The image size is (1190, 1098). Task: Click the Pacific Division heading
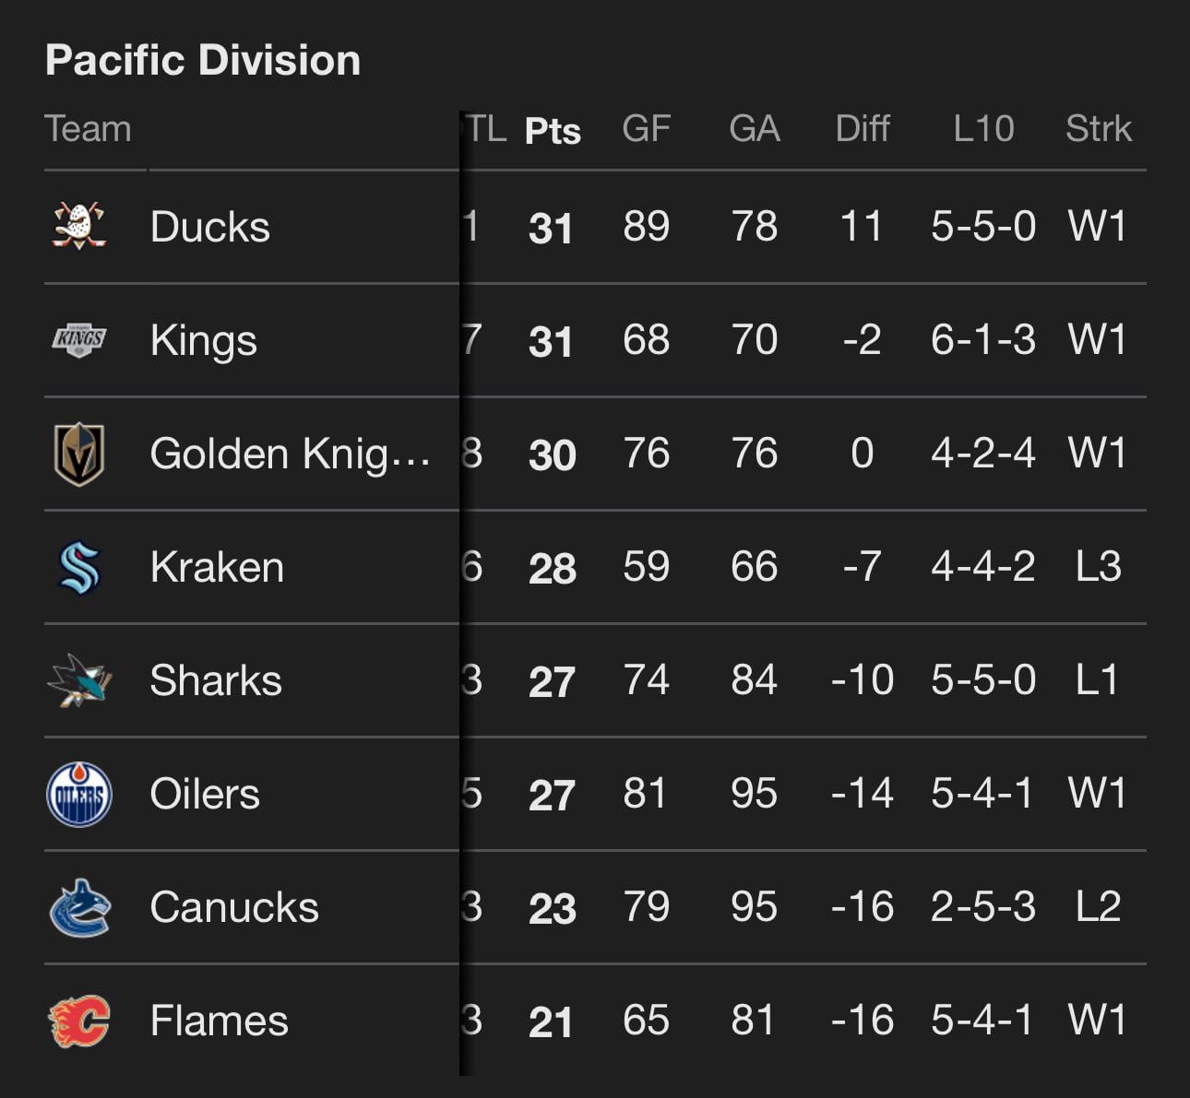coord(203,61)
